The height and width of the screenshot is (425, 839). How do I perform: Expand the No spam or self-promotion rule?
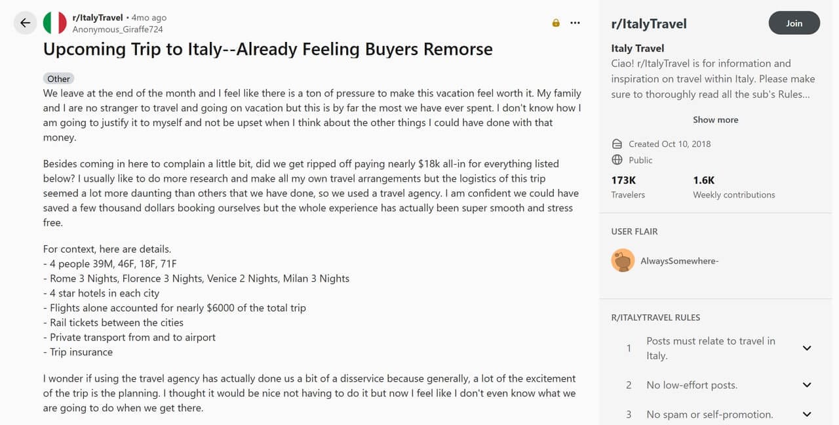click(807, 415)
